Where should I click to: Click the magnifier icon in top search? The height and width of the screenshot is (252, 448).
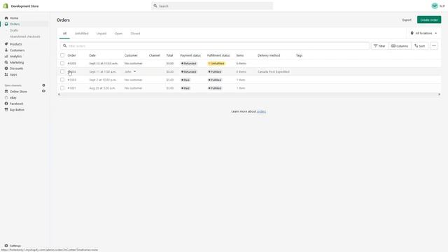(x=155, y=6)
